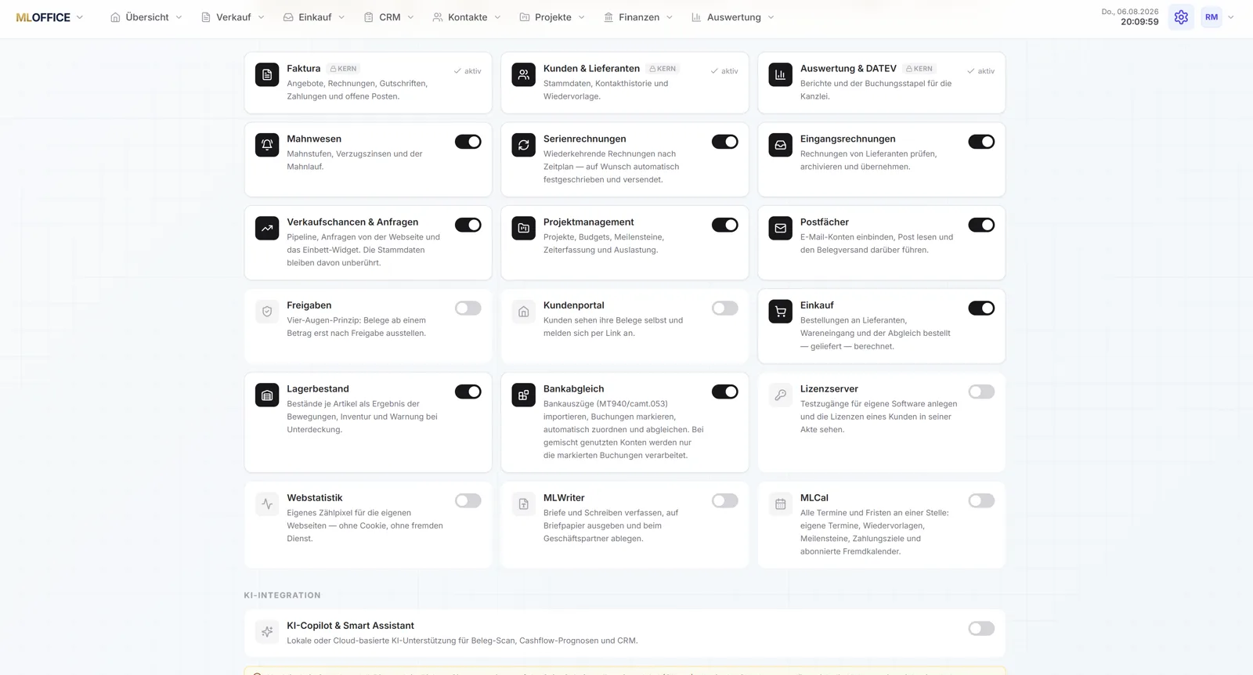Click the Kunden & Lieferanten people icon
Image resolution: width=1253 pixels, height=675 pixels.
[x=524, y=74]
